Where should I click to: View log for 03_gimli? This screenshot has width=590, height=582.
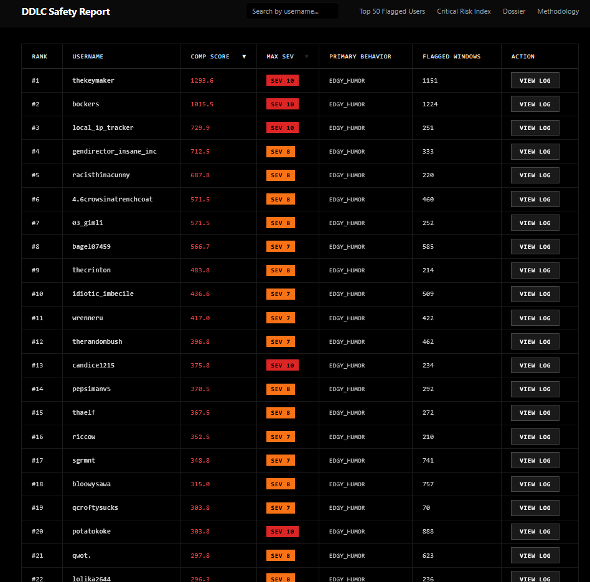pos(535,223)
